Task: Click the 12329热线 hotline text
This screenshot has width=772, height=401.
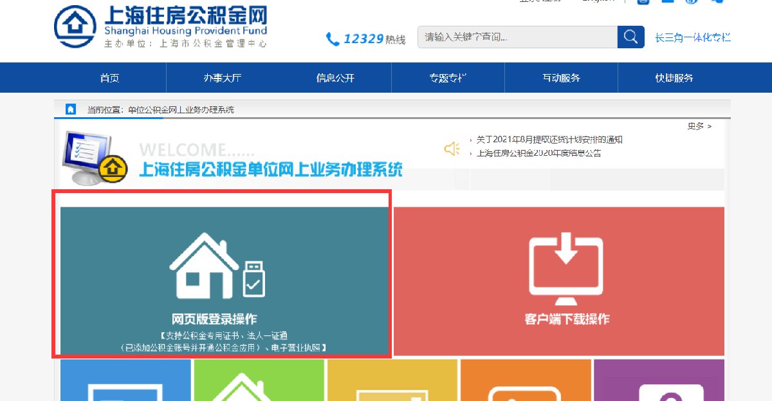Action: coord(374,39)
